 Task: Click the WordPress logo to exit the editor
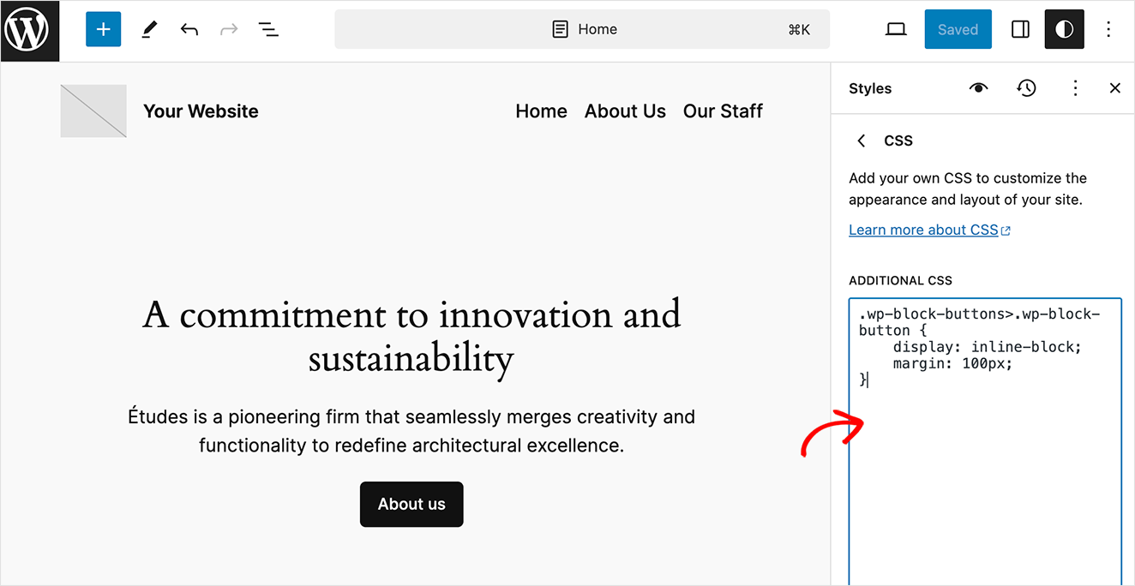tap(29, 30)
